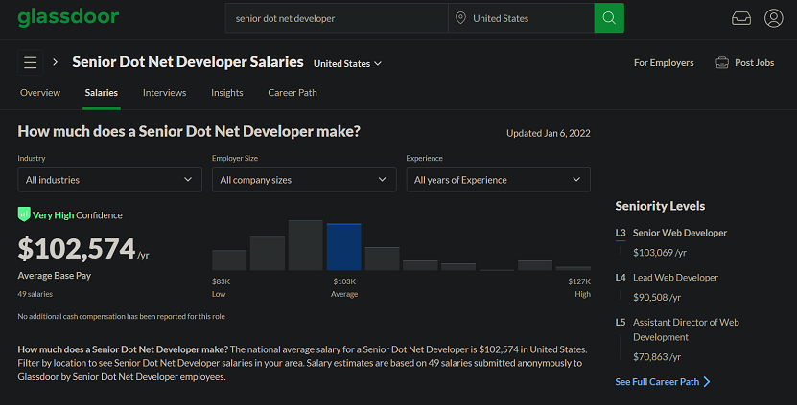Open Senior Web Developer seniority level

680,233
